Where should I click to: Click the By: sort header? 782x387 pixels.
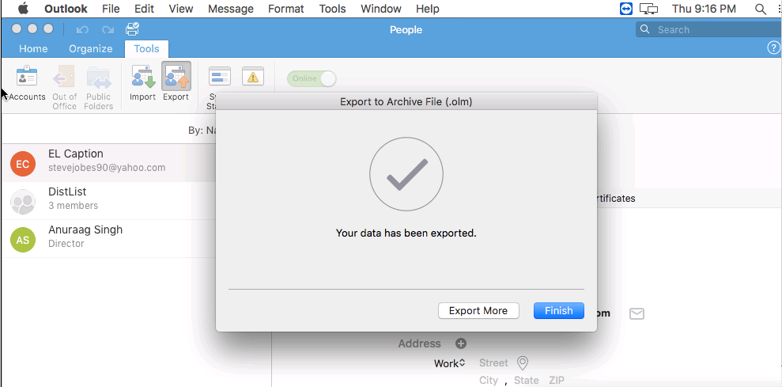[202, 131]
